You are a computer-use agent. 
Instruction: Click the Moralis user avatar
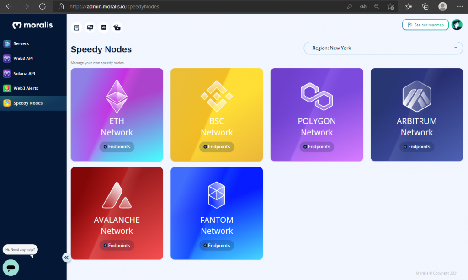coord(457,25)
